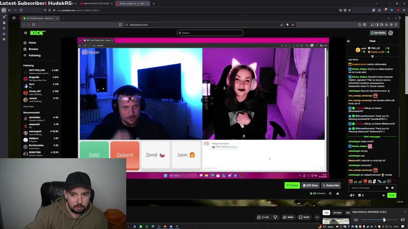
Task: Click the green Chat send button
Action: pos(392,195)
